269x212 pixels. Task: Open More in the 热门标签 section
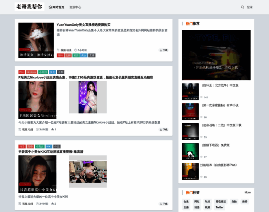tap(247, 193)
